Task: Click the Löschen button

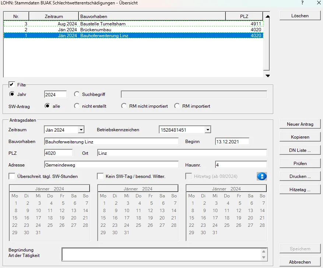Action: pos(300,16)
